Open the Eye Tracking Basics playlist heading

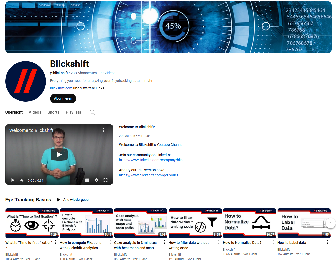(28, 200)
